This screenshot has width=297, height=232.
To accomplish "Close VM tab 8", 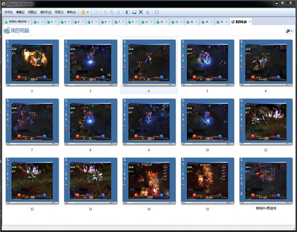I will click(109, 22).
